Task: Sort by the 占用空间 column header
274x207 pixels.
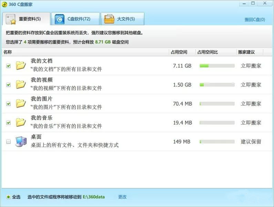Action: (x=182, y=52)
